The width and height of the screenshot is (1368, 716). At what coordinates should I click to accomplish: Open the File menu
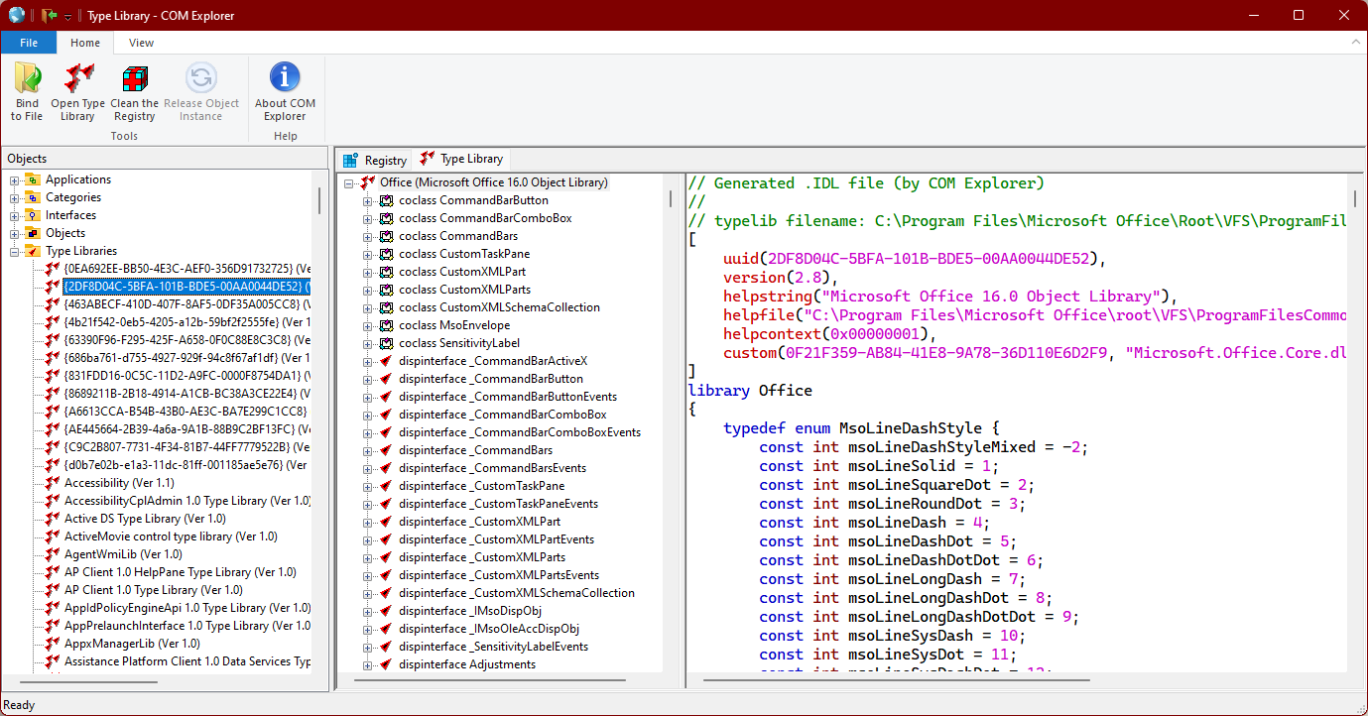pyautogui.click(x=29, y=43)
